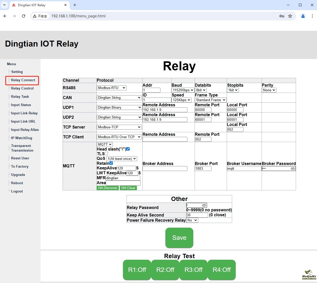Click the Broker Address input field
317x283 pixels.
click(165, 169)
